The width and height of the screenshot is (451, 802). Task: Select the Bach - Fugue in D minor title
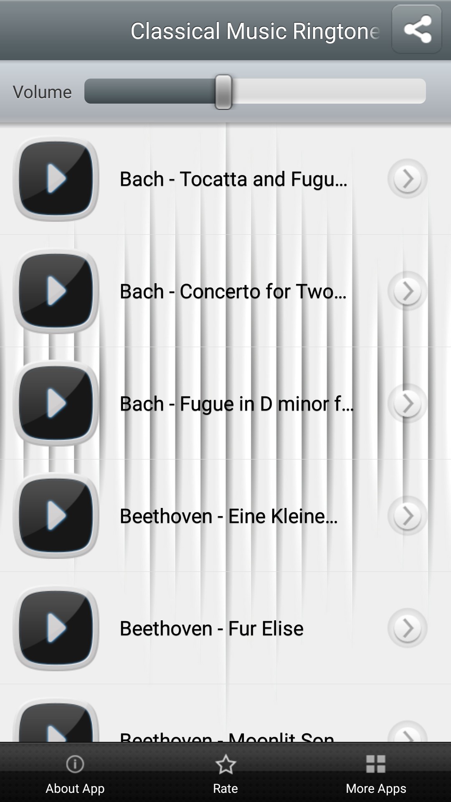tap(236, 404)
